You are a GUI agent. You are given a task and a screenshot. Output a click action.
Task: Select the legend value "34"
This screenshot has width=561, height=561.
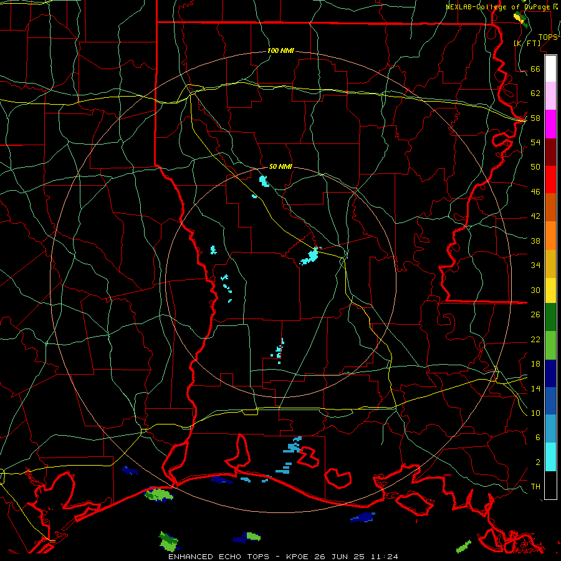tap(535, 265)
